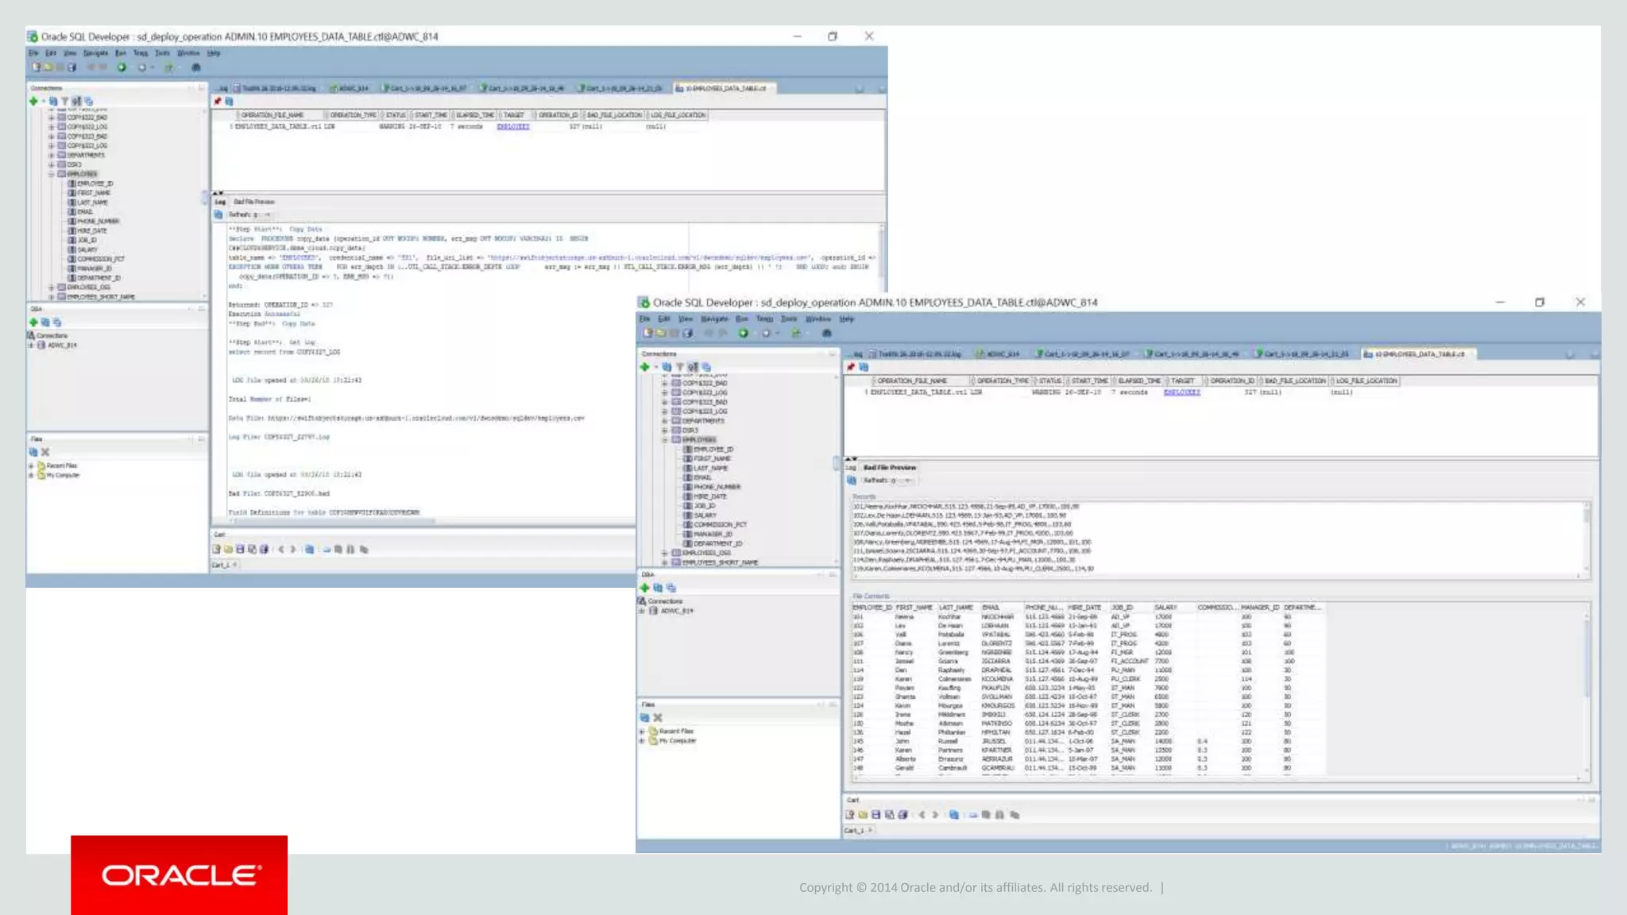
Task: Open Refresh interval dropdown in back window
Action: 269,215
